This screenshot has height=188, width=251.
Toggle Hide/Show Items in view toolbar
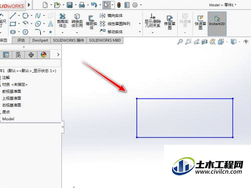(x=246, y=42)
